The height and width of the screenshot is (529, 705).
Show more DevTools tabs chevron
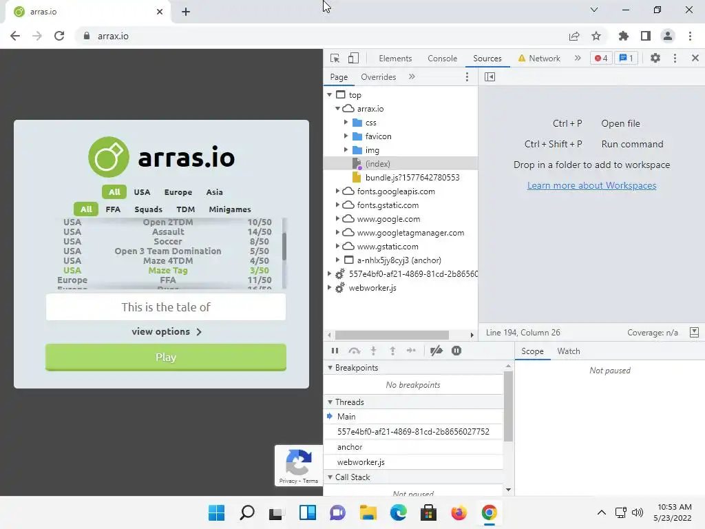tap(578, 58)
